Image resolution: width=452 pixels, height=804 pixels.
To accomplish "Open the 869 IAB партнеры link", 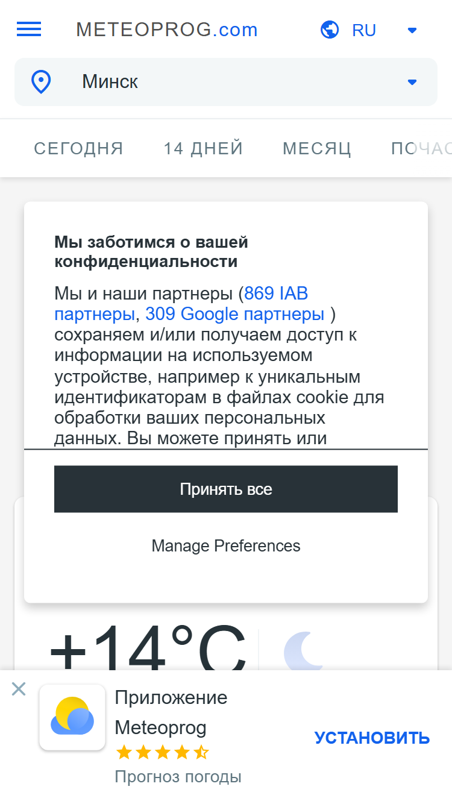I will coord(181,304).
